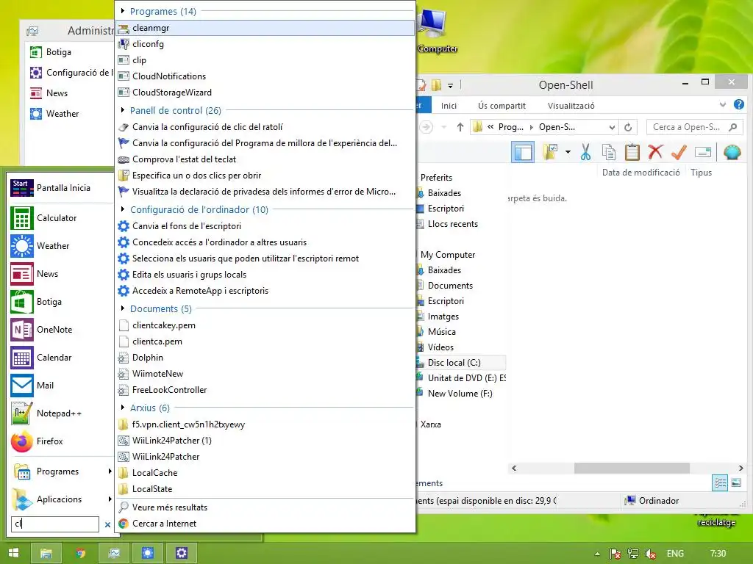This screenshot has height=564, width=753.
Task: Open Weather app in start menu
Action: 61,246
